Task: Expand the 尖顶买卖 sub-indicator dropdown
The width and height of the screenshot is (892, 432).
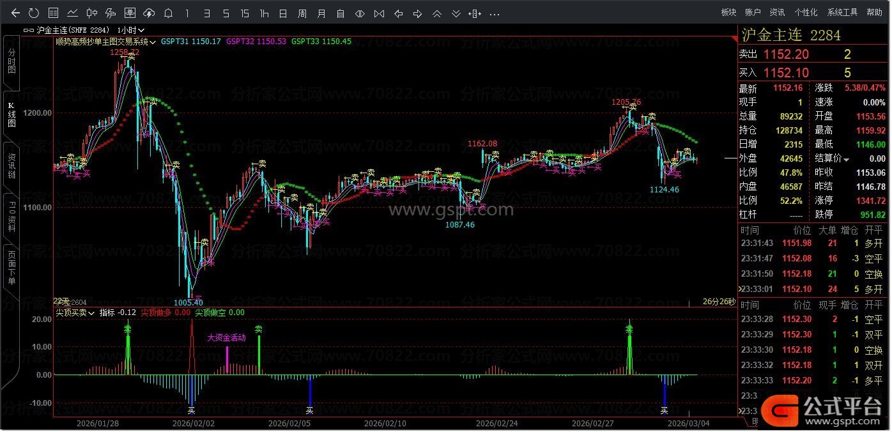Action: point(75,312)
